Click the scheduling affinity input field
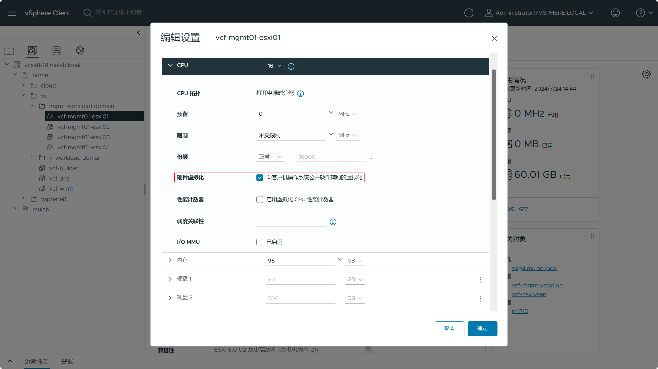658x369 pixels. tap(291, 221)
